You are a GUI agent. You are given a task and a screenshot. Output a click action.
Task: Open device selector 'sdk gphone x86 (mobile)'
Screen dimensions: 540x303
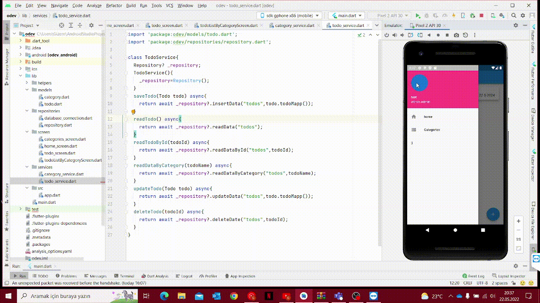coord(290,16)
